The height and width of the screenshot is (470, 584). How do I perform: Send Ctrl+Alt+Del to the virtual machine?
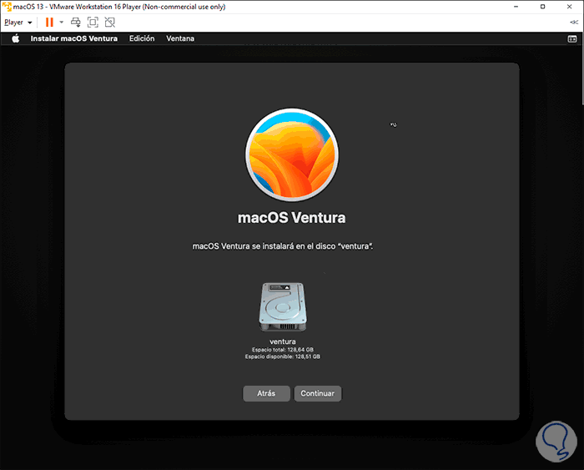click(x=76, y=23)
